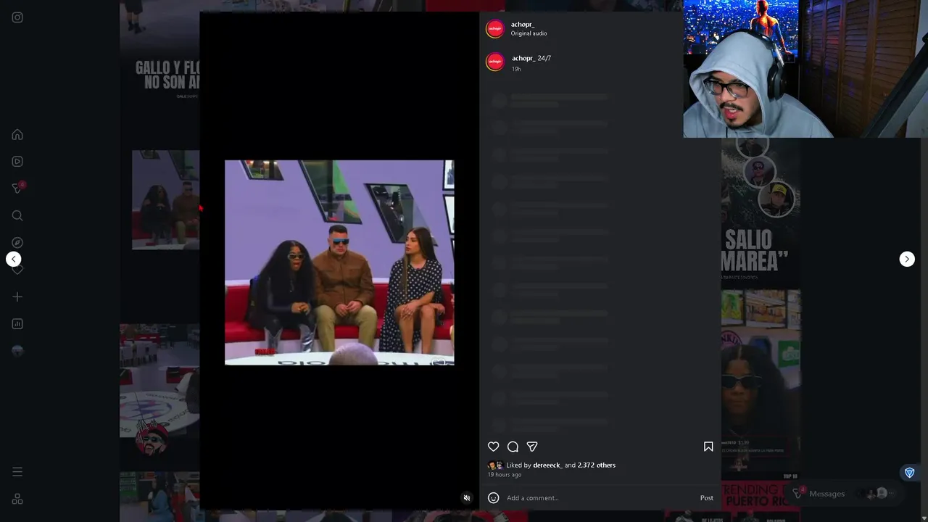Open Dashboard insights icon in sidebar
The width and height of the screenshot is (928, 522).
17,324
